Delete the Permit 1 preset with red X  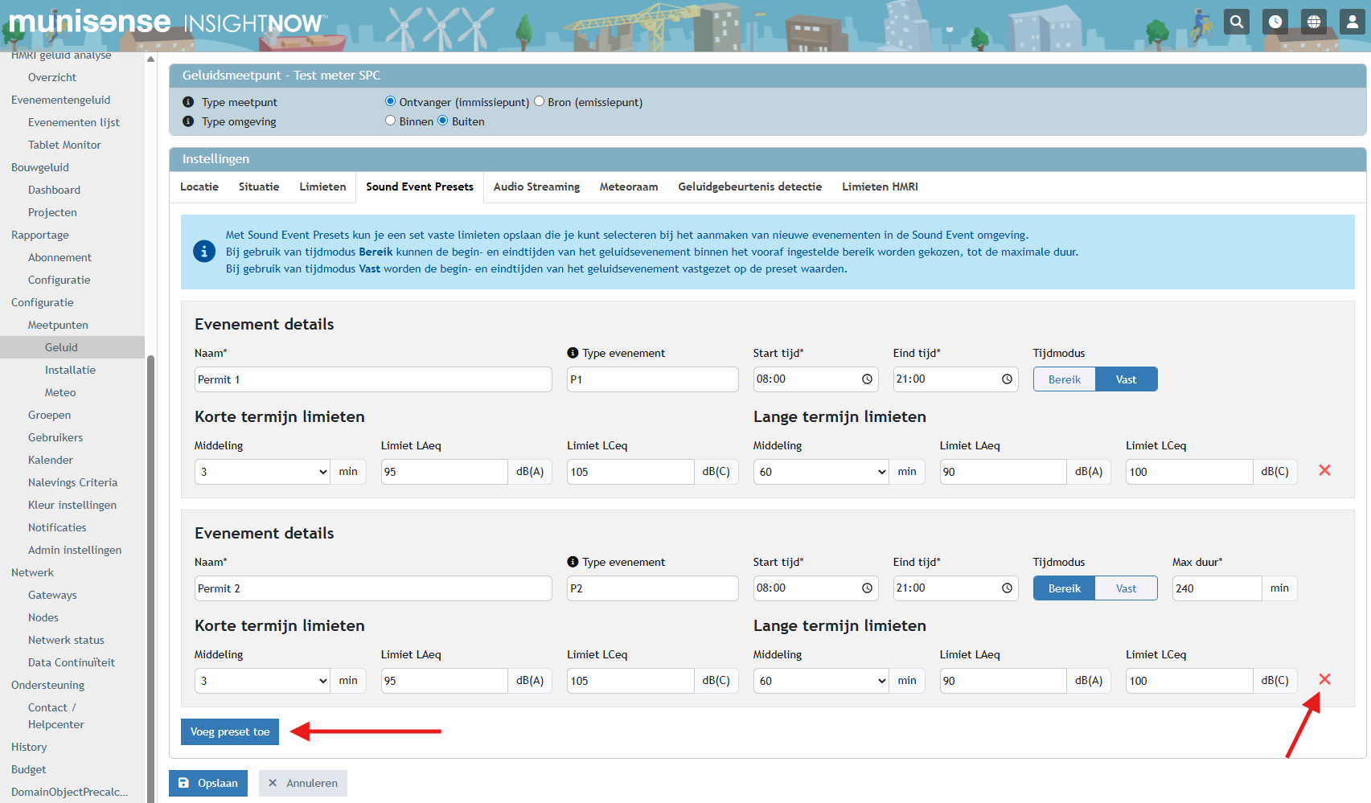[x=1324, y=470]
